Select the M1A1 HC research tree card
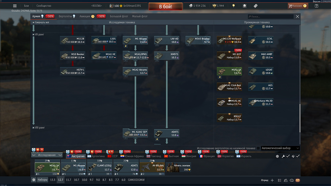 click(104, 56)
